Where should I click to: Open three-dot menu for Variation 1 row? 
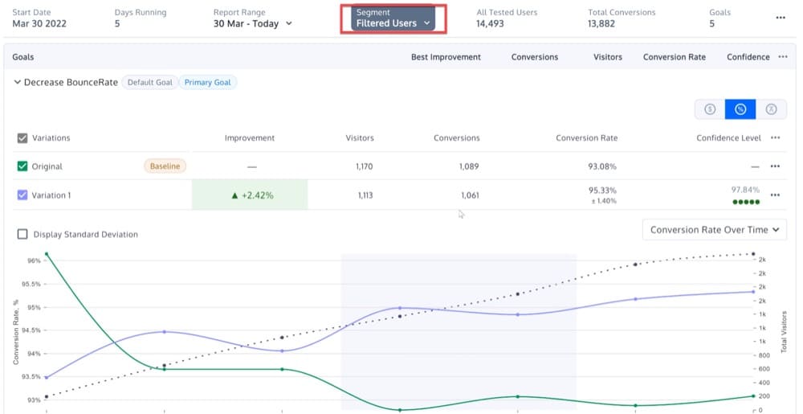pos(775,195)
